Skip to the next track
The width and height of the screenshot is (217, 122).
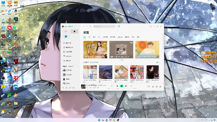(x=126, y=86)
